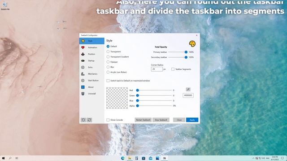This screenshot has height=161, width=287.
Task: Switch to the Start Button tab
Action: pos(91,80)
